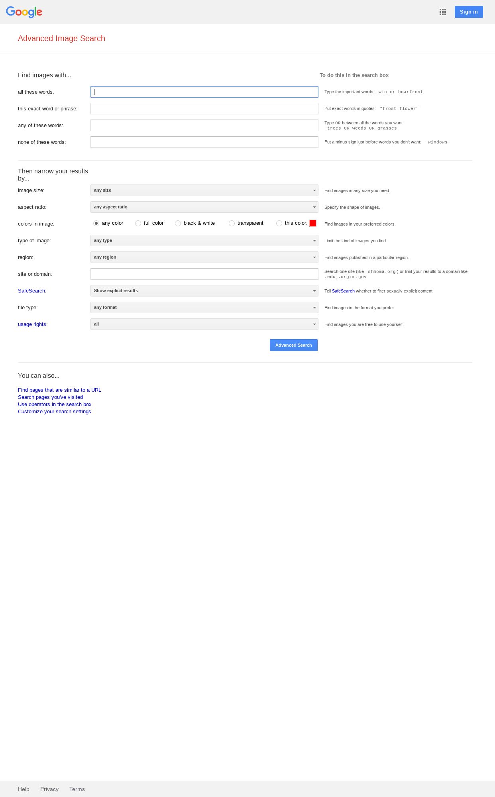Screen dimensions: 495x797
Task: Click the Privacy footer link
Action: (49, 789)
